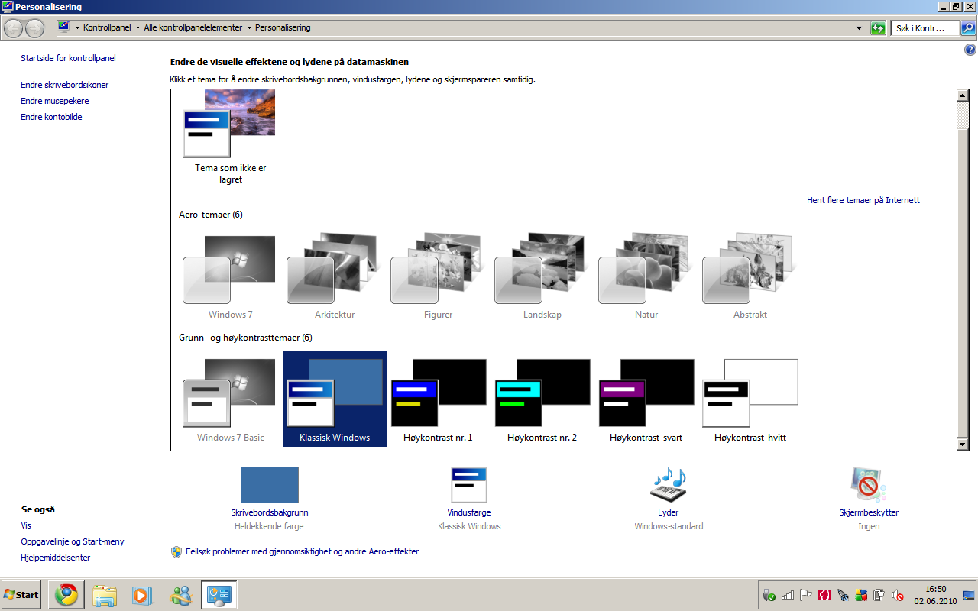The height and width of the screenshot is (611, 978).
Task: Open the Action Center flag icon
Action: 806,595
